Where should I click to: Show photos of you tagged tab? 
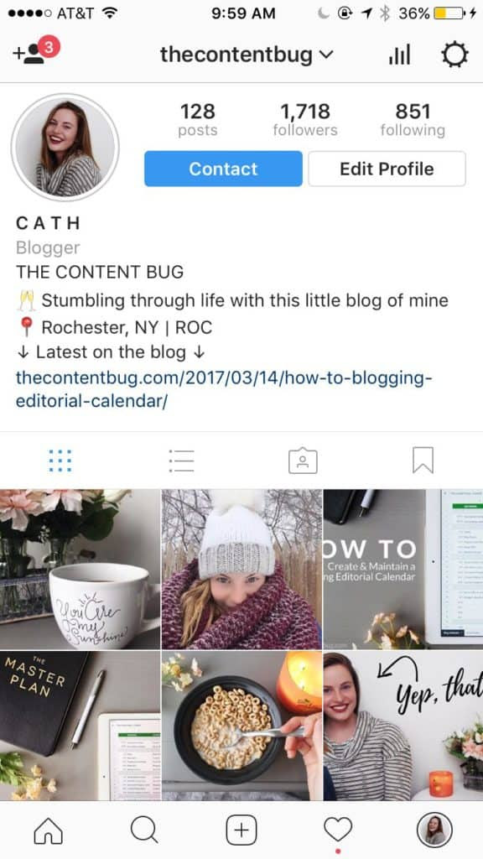tap(303, 461)
